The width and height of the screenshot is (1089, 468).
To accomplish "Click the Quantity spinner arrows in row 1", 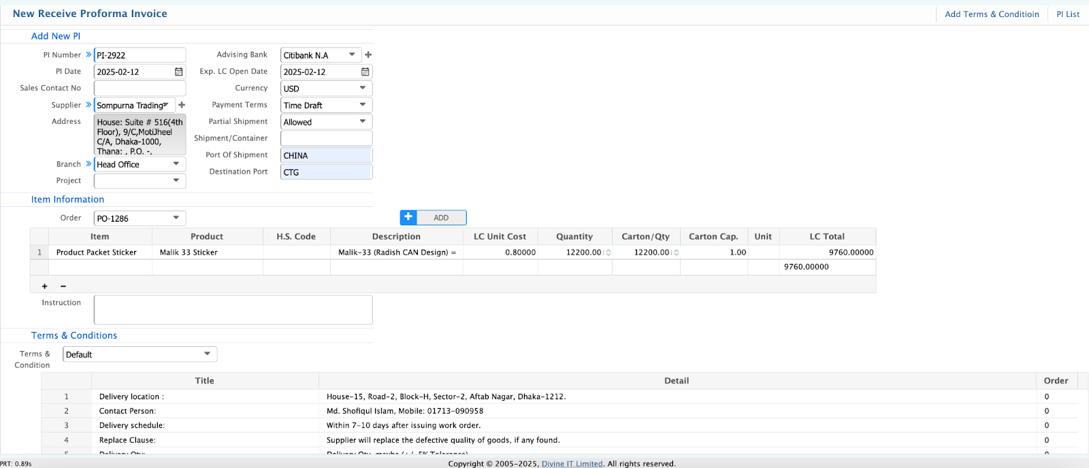I will (x=608, y=252).
